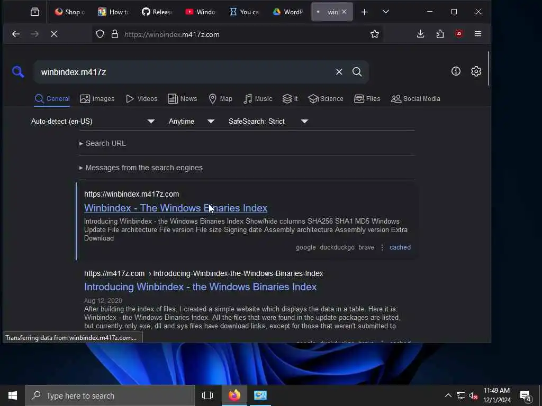Viewport: 542px width, 406px height.
Task: Open Windows Task View button
Action: (x=207, y=395)
